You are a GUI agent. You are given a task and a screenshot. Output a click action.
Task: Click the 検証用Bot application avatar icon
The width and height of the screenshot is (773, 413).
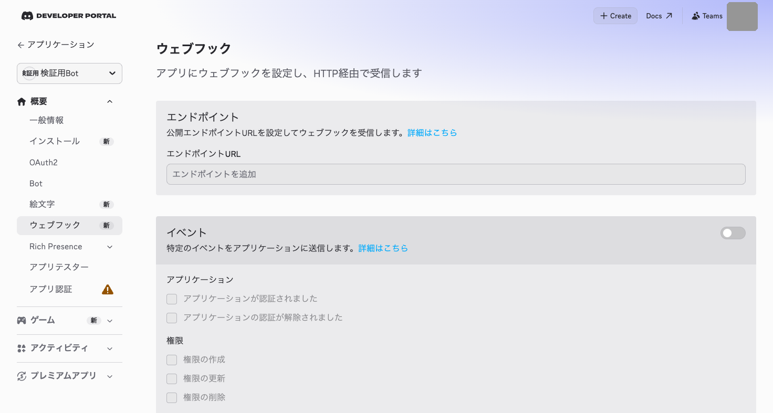[x=29, y=73]
